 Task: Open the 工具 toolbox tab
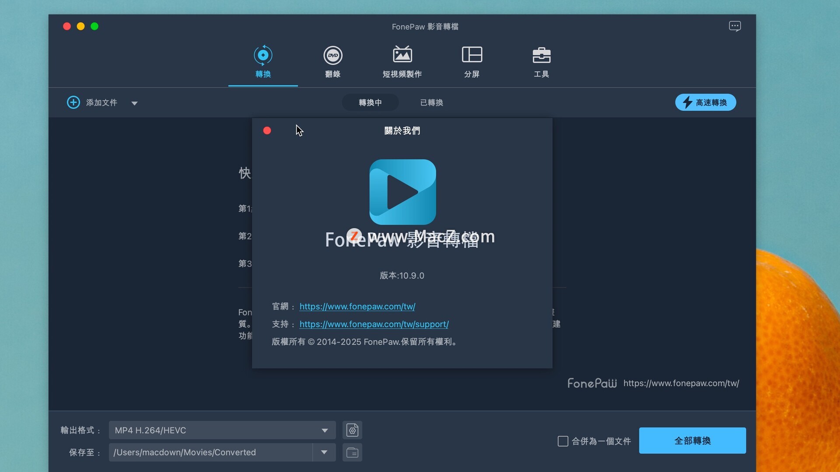(x=541, y=62)
